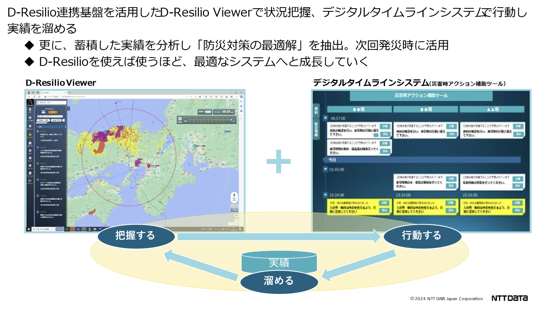Screen dimensions: 541x313
Task: Click the logout arrow icon in Viewer sidebar
Action: pos(30,181)
